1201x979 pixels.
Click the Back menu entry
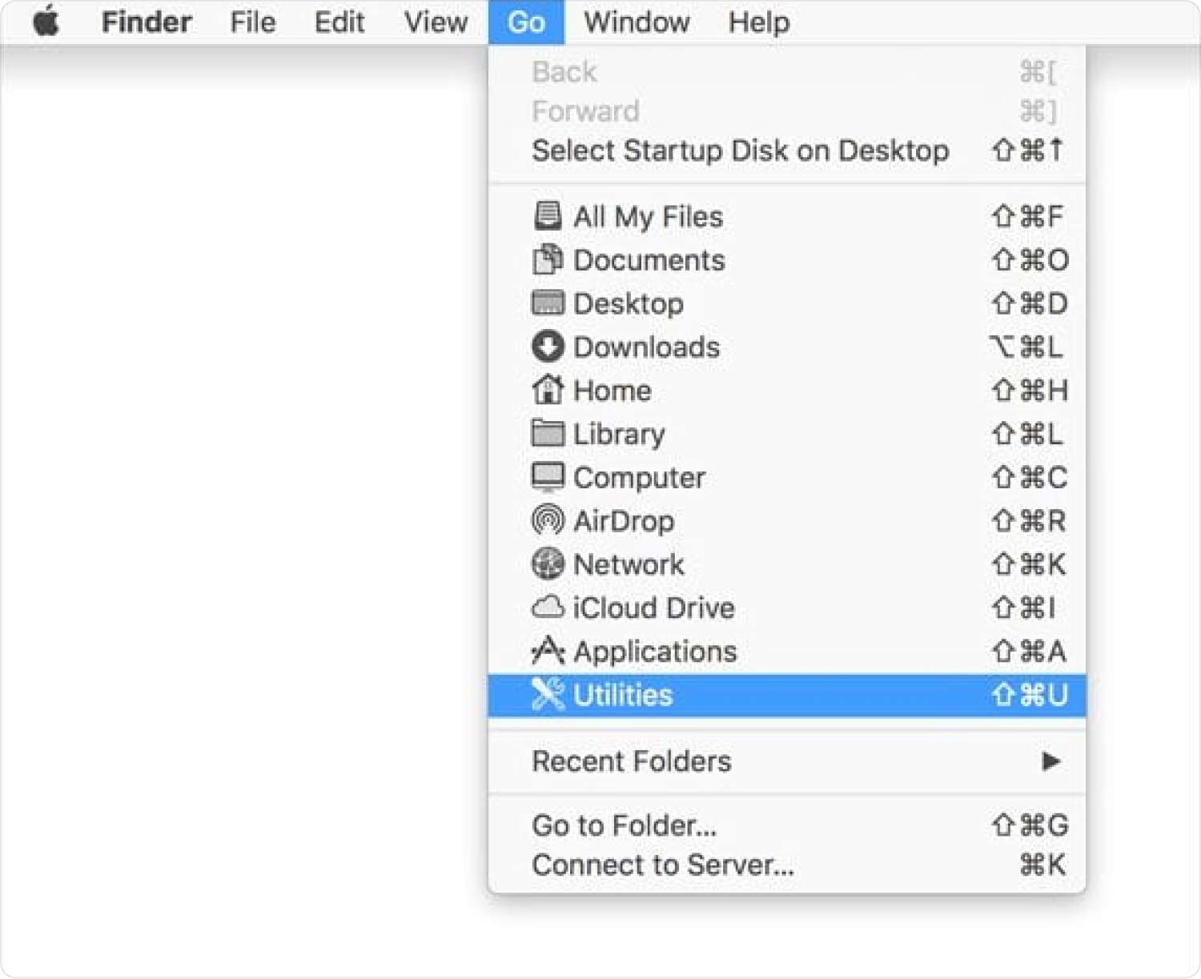[787, 72]
